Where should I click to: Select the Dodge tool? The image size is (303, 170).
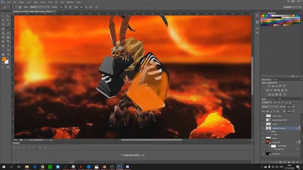pos(8,42)
